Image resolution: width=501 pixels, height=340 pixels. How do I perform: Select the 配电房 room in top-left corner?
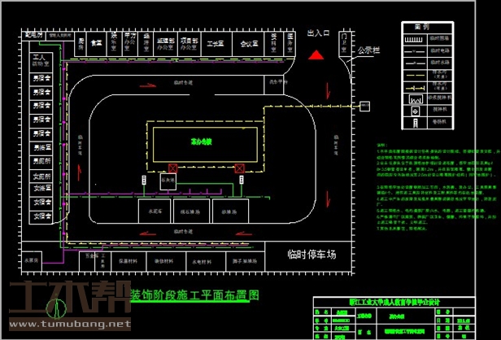point(33,36)
